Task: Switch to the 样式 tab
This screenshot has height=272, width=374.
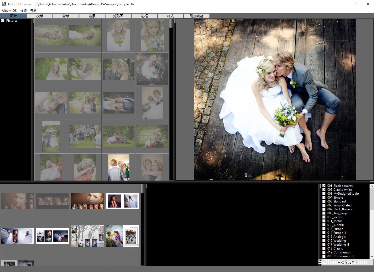Action: coord(171,16)
